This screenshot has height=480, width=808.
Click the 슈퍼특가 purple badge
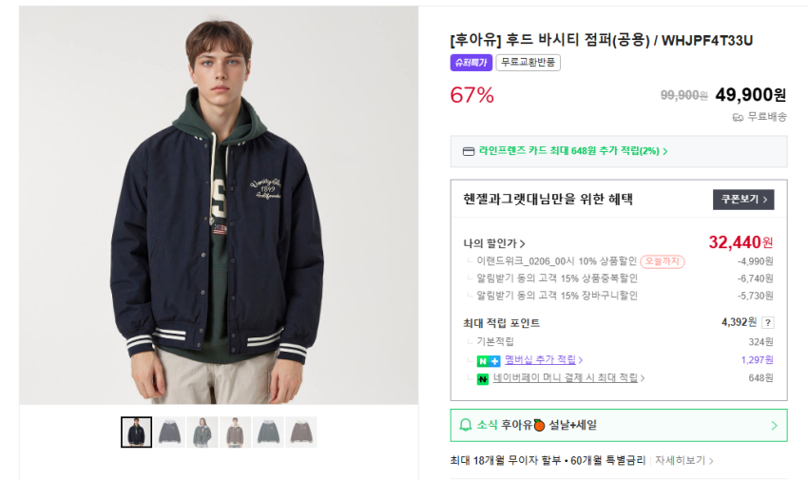coord(471,63)
